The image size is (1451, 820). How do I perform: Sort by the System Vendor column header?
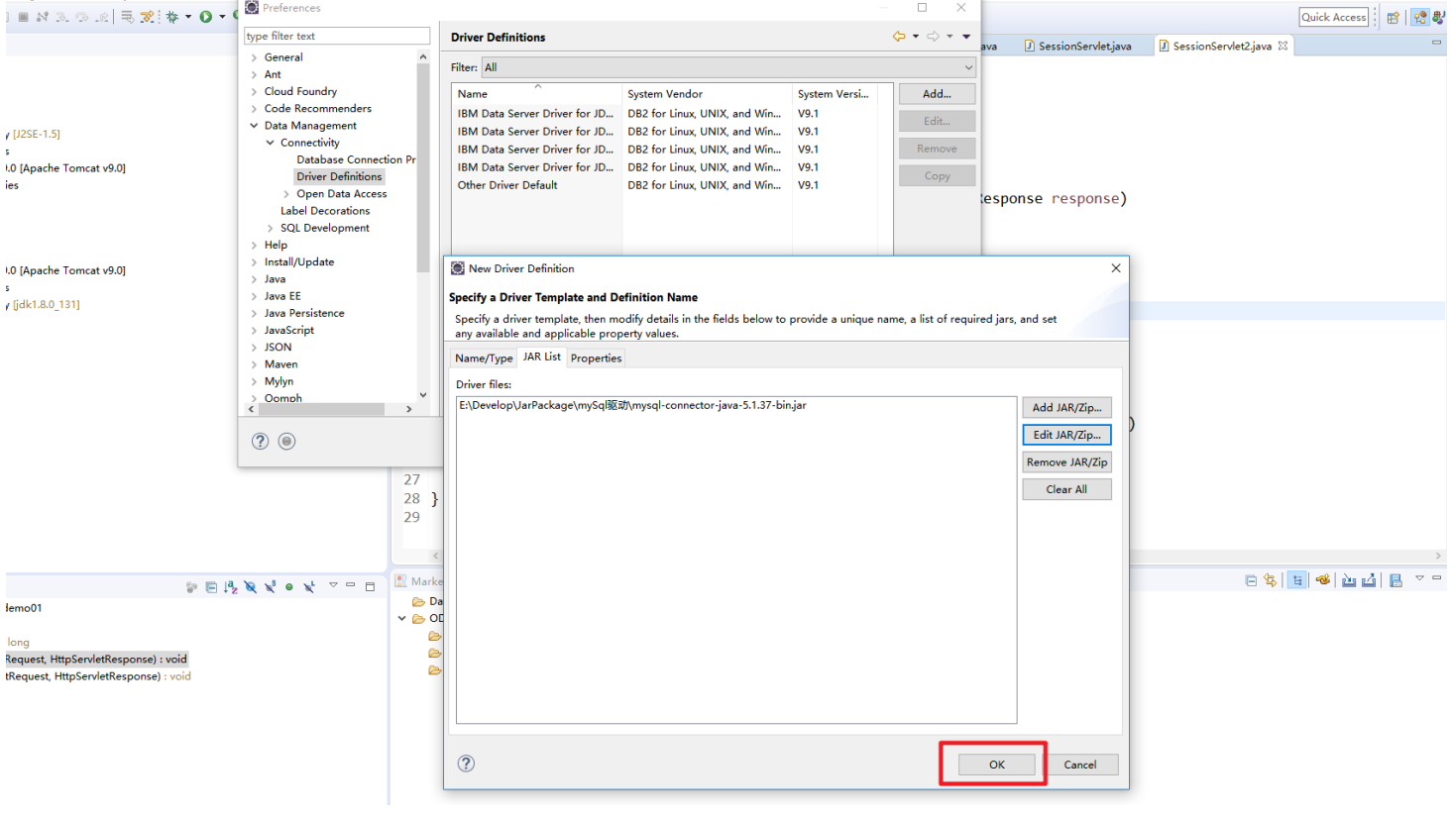[x=708, y=94]
